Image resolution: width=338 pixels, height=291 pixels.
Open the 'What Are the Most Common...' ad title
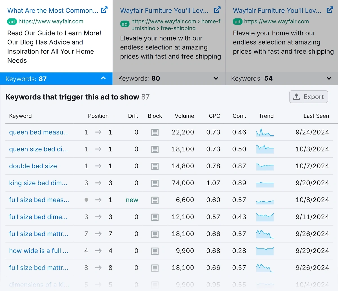53,10
